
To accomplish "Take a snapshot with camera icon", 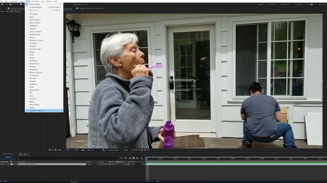I will coord(83,150).
